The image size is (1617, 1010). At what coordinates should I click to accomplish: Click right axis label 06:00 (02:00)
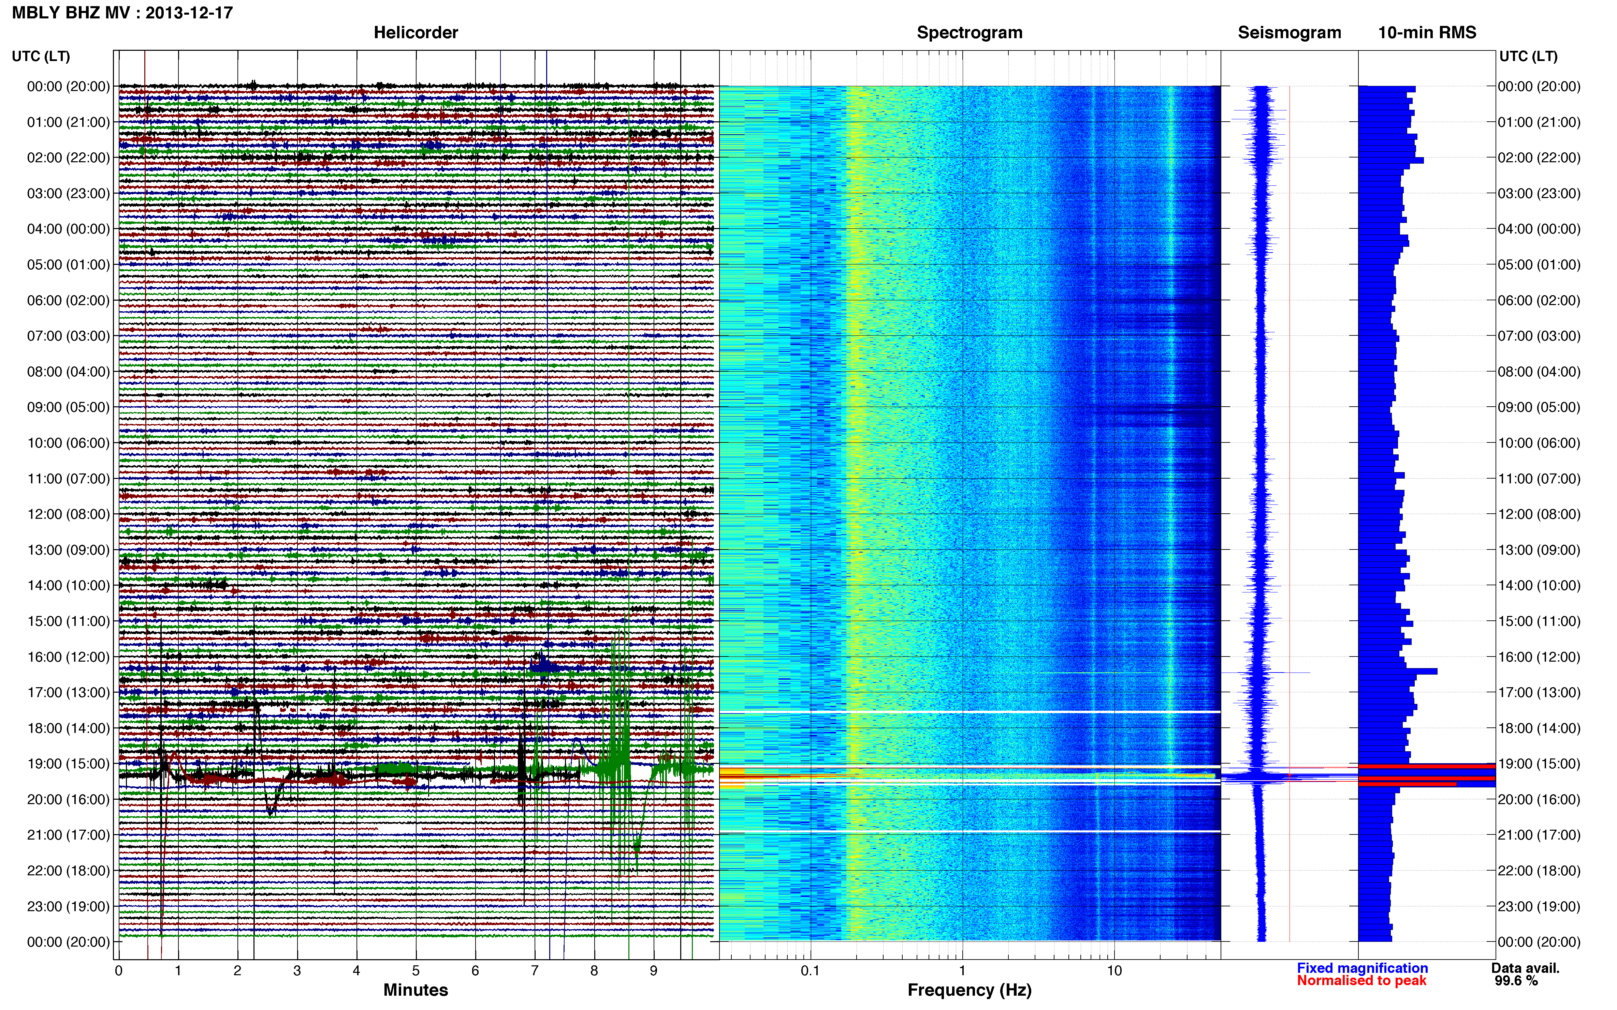point(1539,301)
